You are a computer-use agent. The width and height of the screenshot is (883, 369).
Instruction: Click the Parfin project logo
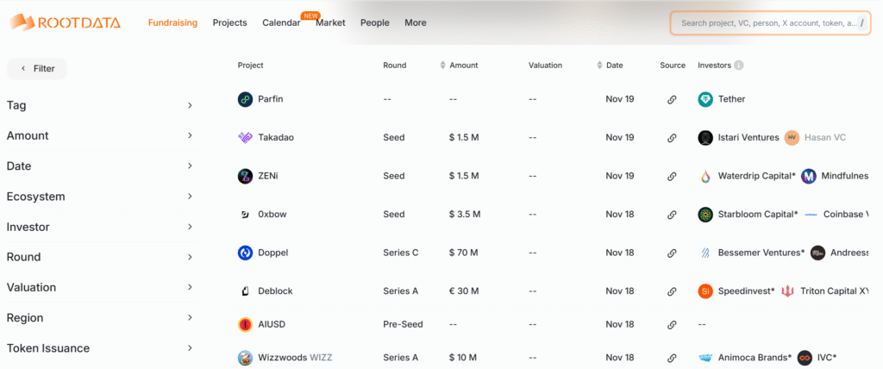245,99
